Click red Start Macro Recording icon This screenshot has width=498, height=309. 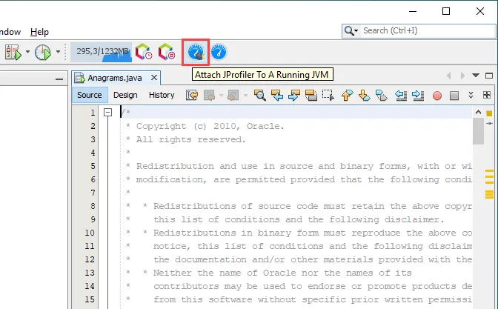[437, 96]
